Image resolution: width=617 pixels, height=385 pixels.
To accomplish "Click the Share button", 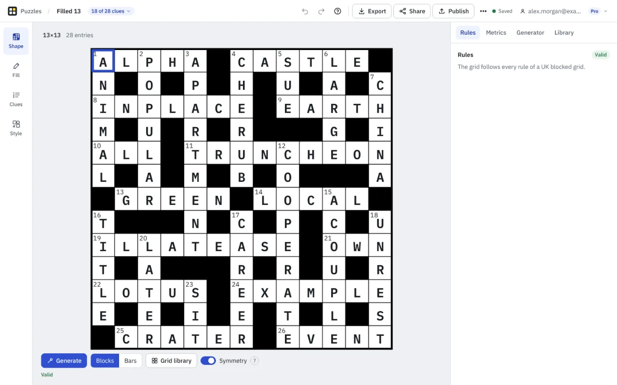I will point(412,11).
